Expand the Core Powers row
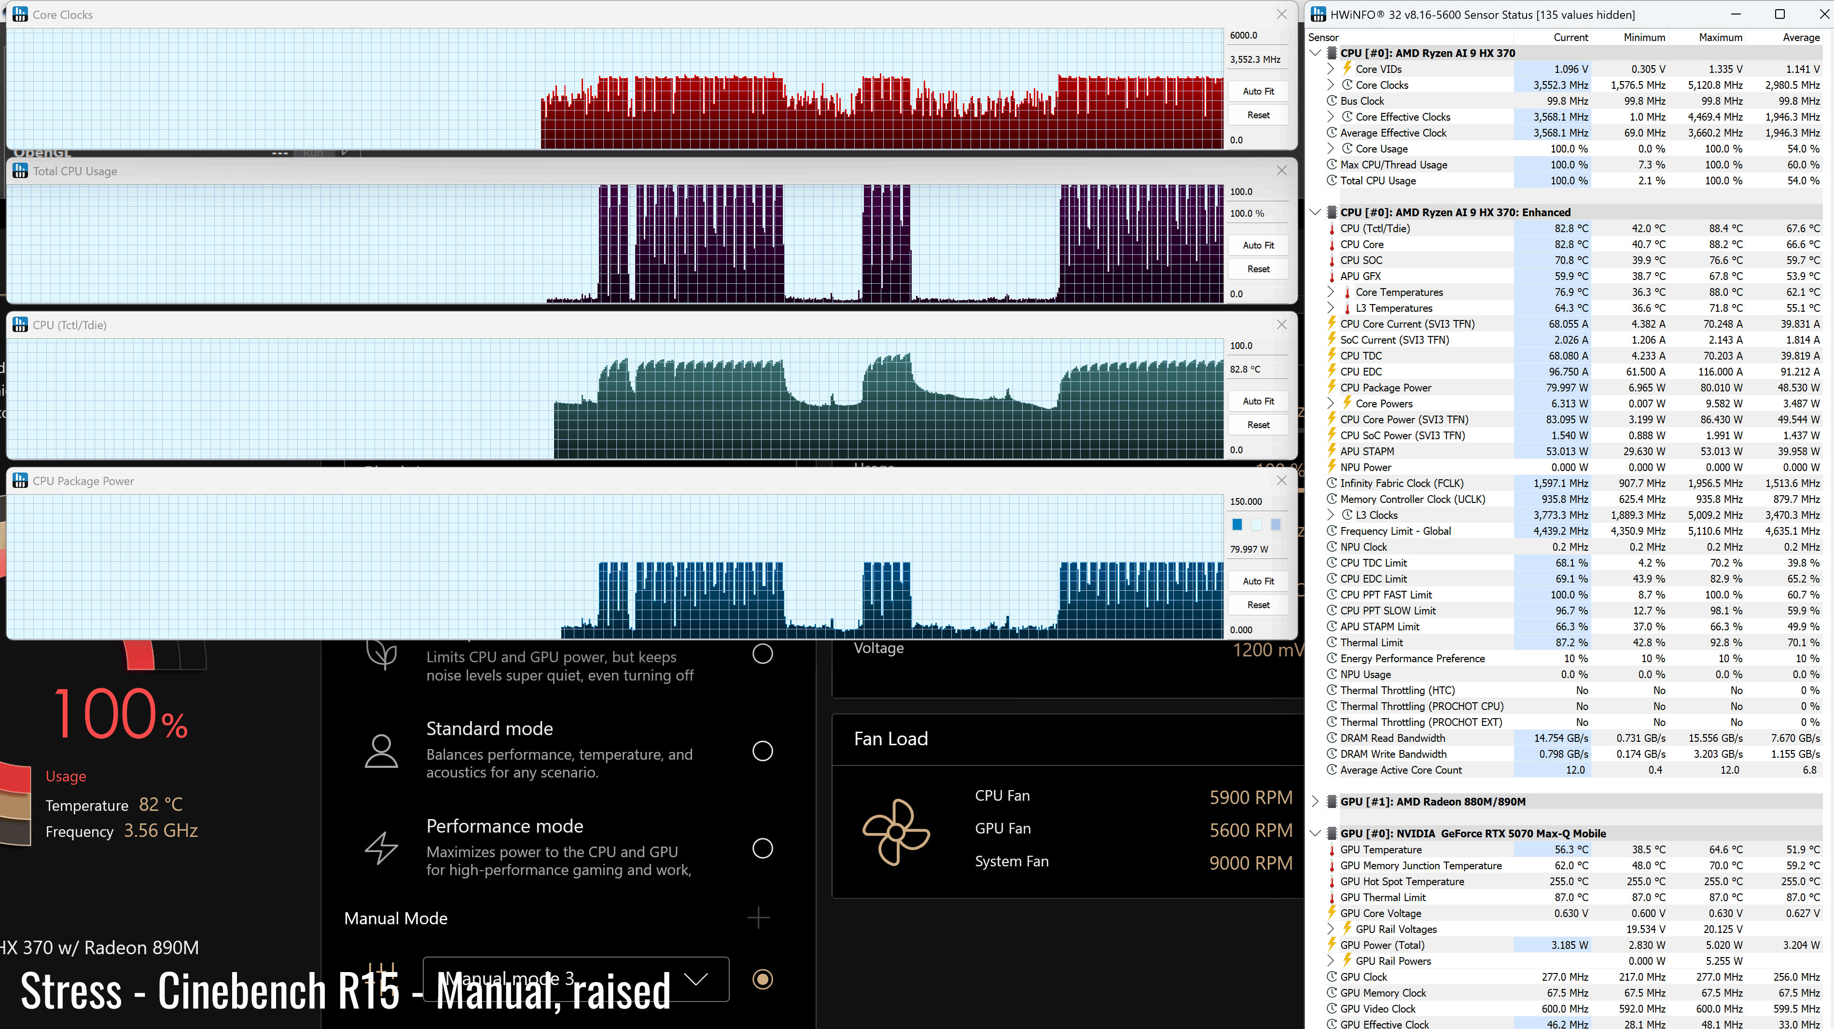 coord(1330,403)
